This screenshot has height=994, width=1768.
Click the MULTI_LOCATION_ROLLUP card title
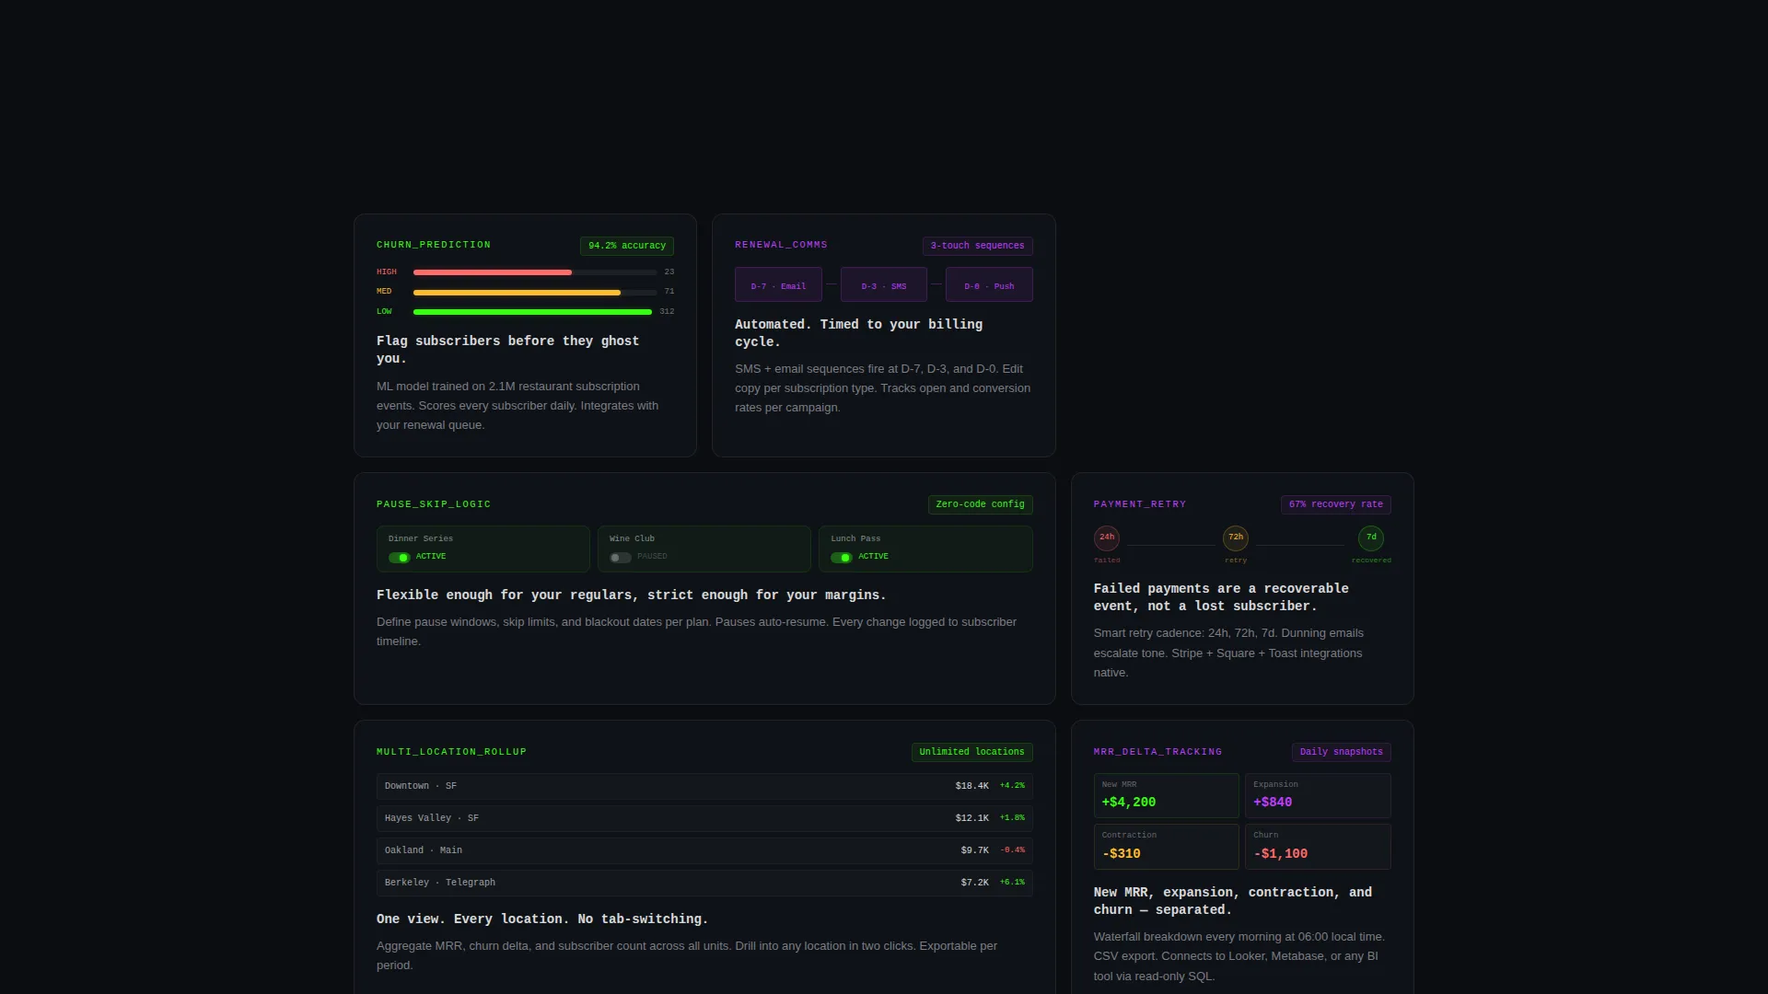click(x=451, y=752)
